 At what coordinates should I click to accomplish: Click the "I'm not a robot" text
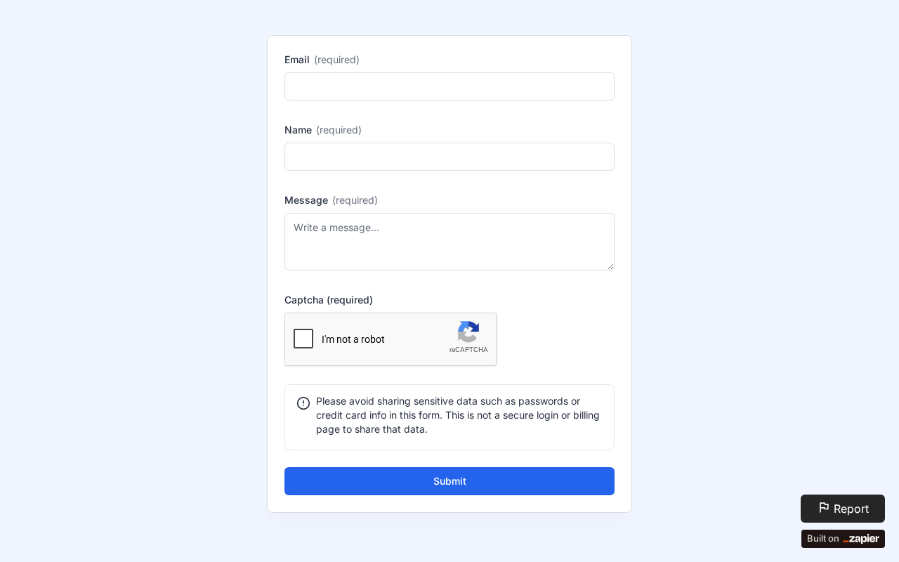click(x=353, y=339)
